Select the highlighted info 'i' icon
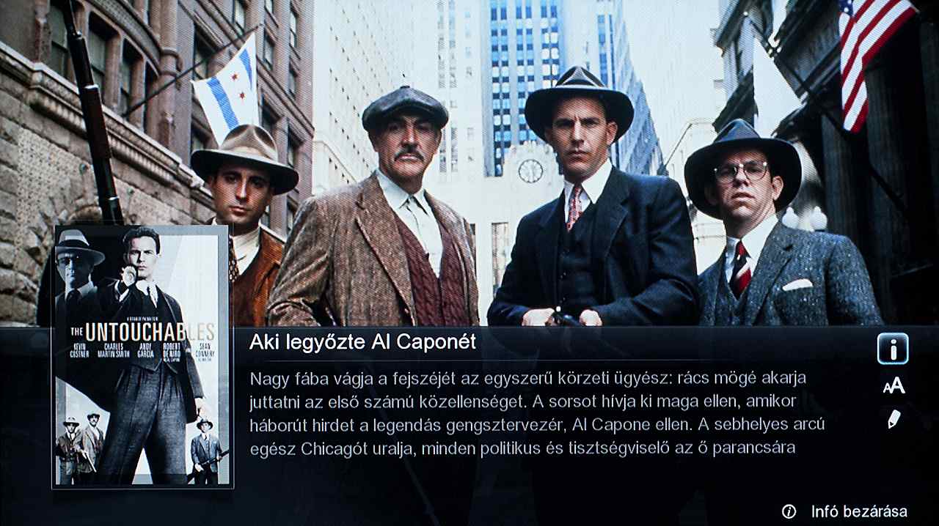939x526 pixels. (893, 349)
